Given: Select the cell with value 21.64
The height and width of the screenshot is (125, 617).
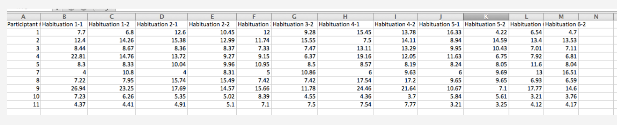Looking at the screenshot, I should (x=395, y=88).
